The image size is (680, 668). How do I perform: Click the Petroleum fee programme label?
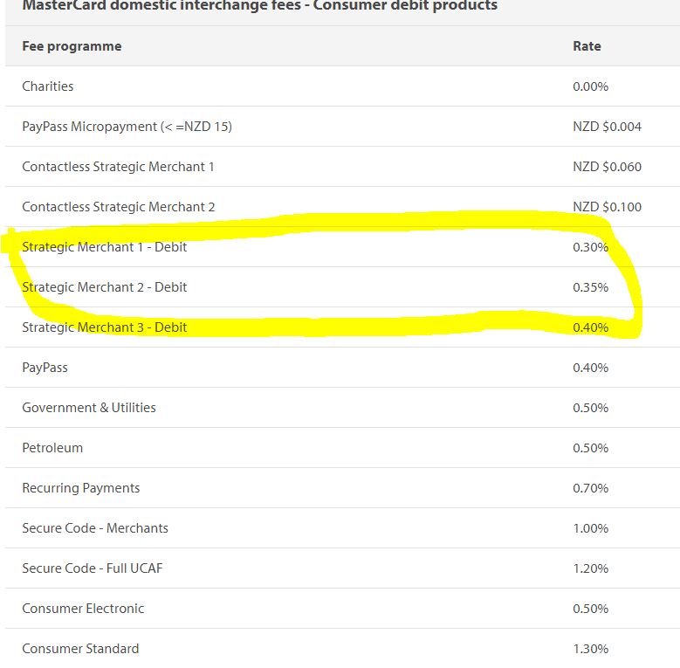tap(52, 448)
